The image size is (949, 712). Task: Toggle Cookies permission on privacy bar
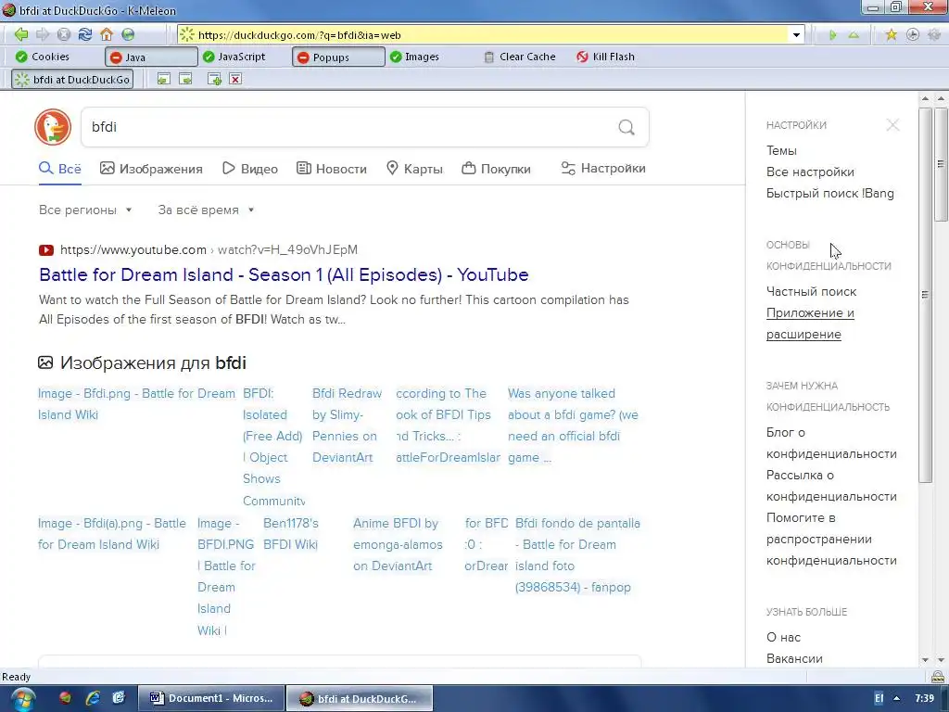click(x=43, y=57)
